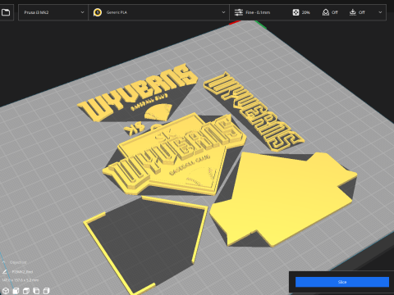Click the pencil edit job name icon
The height and width of the screenshot is (295, 394).
tap(5, 272)
